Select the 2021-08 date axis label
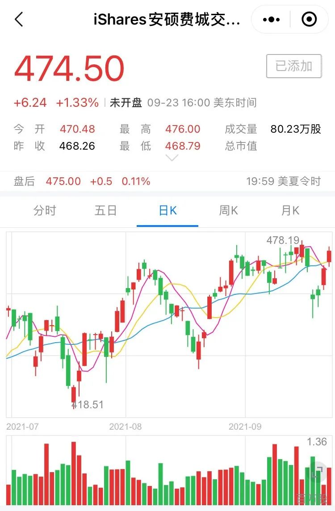335x511 pixels. coord(126,427)
